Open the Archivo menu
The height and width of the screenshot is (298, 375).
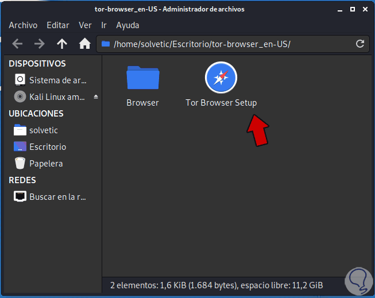pyautogui.click(x=23, y=25)
